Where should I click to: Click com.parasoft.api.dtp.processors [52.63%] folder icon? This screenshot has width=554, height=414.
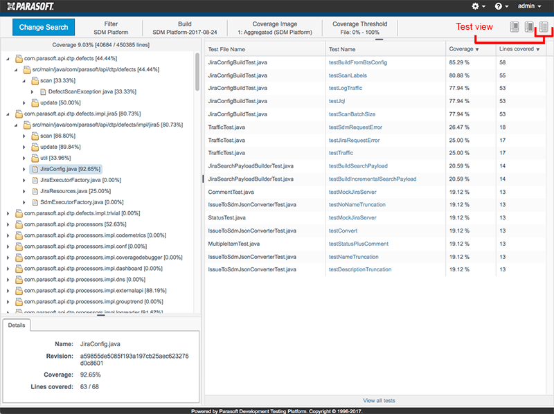(19, 224)
